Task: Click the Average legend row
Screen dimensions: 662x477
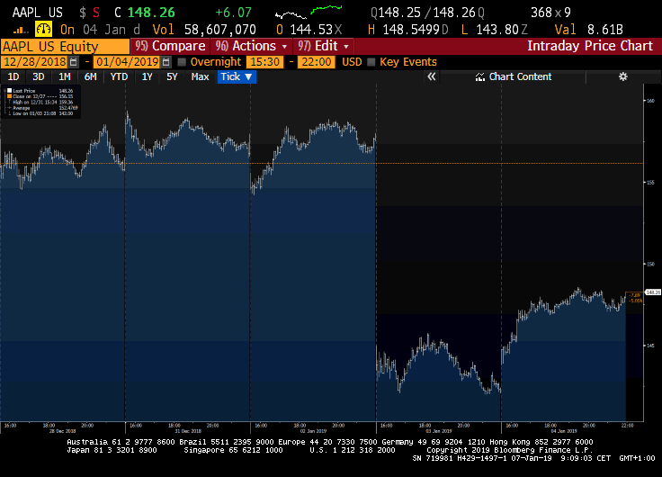Action: 40,108
